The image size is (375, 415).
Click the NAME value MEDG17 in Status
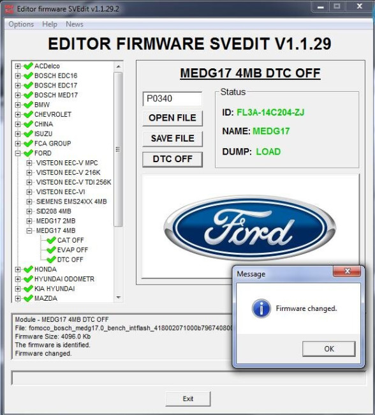271,131
